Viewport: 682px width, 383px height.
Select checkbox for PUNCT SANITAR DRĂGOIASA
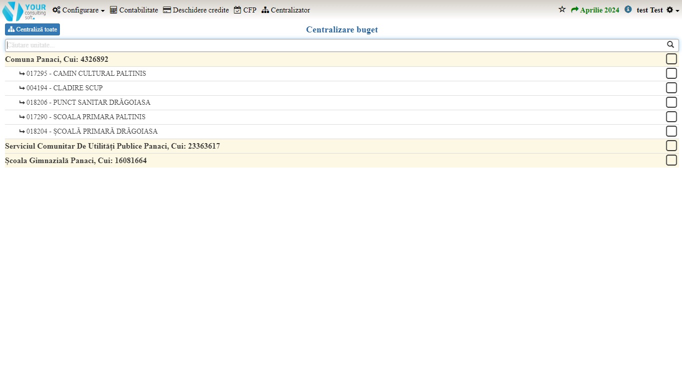point(672,103)
